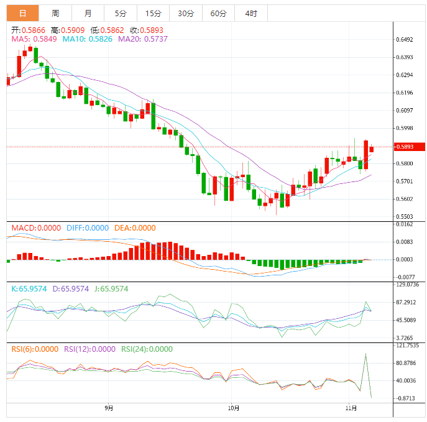Click the 9月 date axis label
The width and height of the screenshot is (427, 422).
point(109,408)
